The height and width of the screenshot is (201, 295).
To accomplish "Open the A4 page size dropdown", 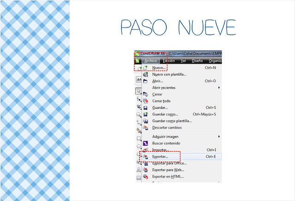I will [139, 80].
